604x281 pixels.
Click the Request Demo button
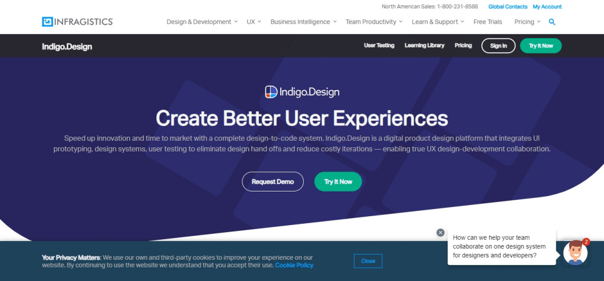(x=273, y=181)
